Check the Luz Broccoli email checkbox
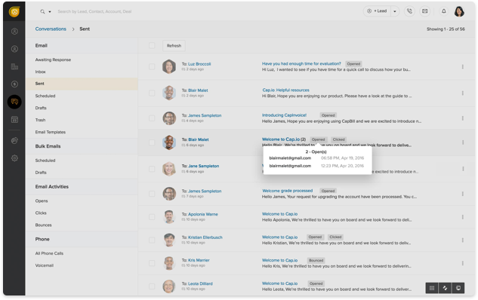Viewport: 478px width, 300px height. pyautogui.click(x=152, y=66)
